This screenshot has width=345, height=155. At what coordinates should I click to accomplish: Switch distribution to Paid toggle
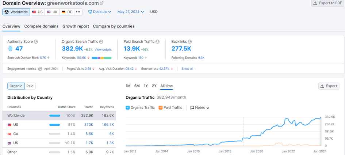(30, 86)
